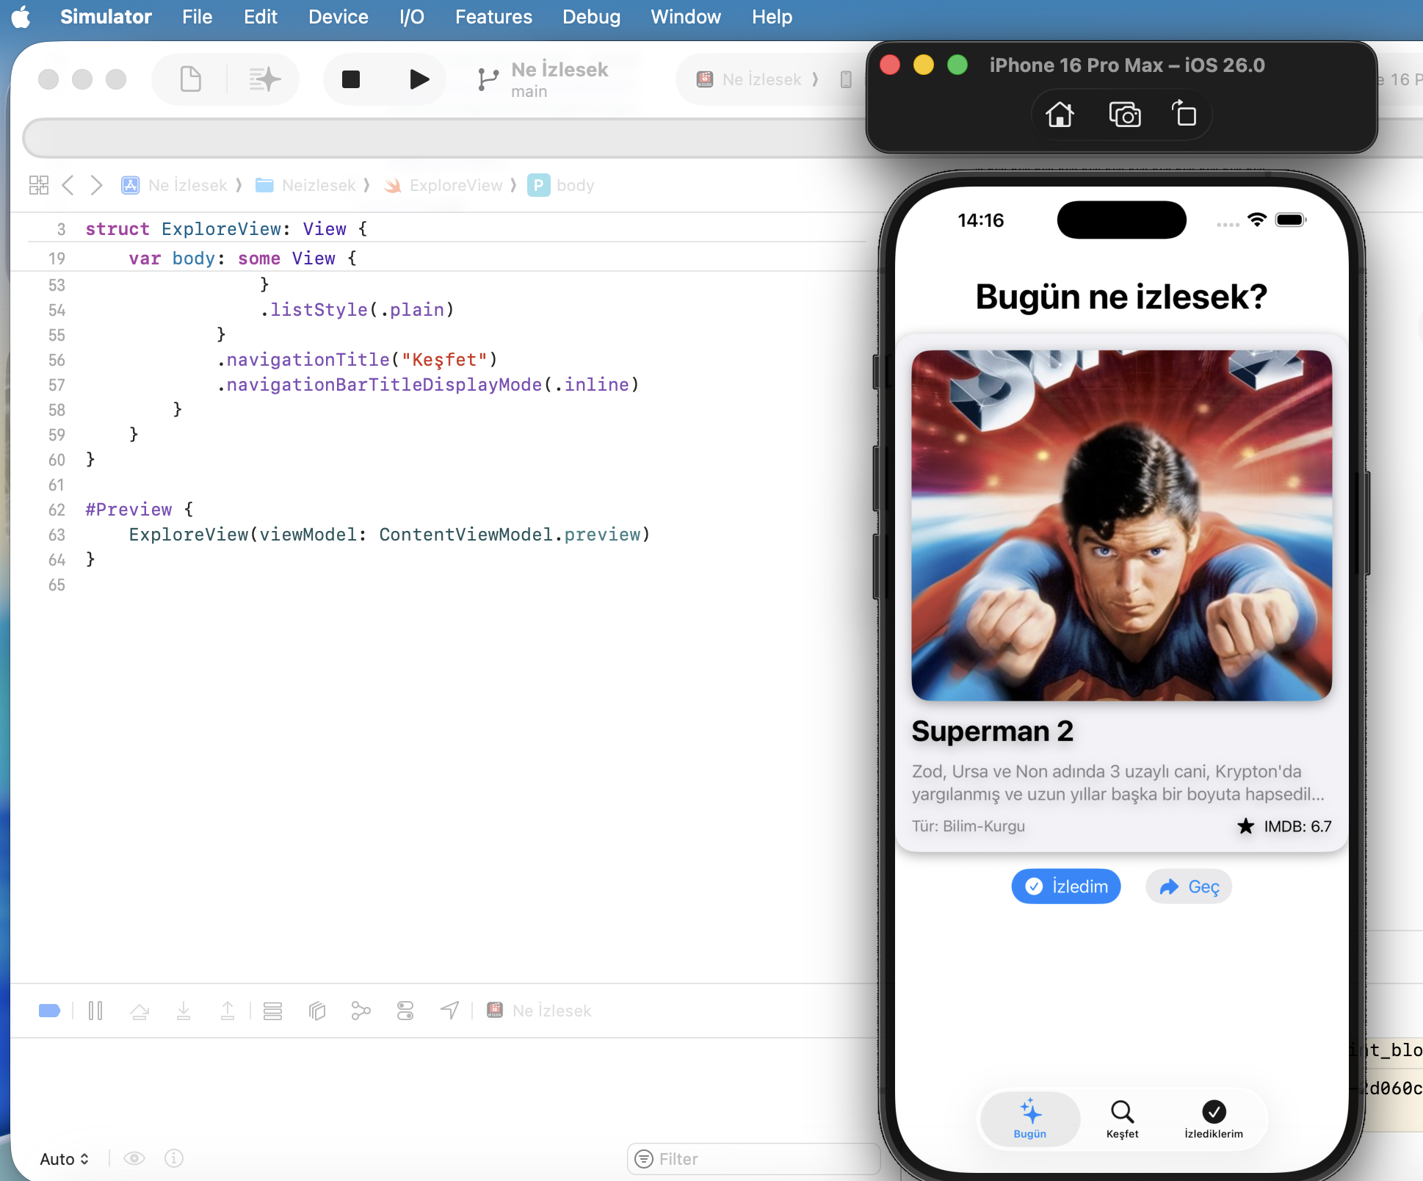Viewport: 1423px width, 1181px height.
Task: Take a simulator screenshot with camera icon
Action: pyautogui.click(x=1124, y=115)
